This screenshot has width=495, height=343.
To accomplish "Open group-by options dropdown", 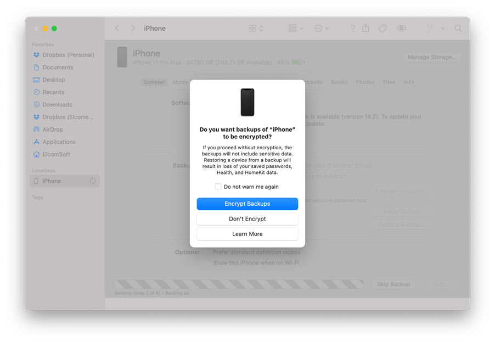I will coord(296,29).
